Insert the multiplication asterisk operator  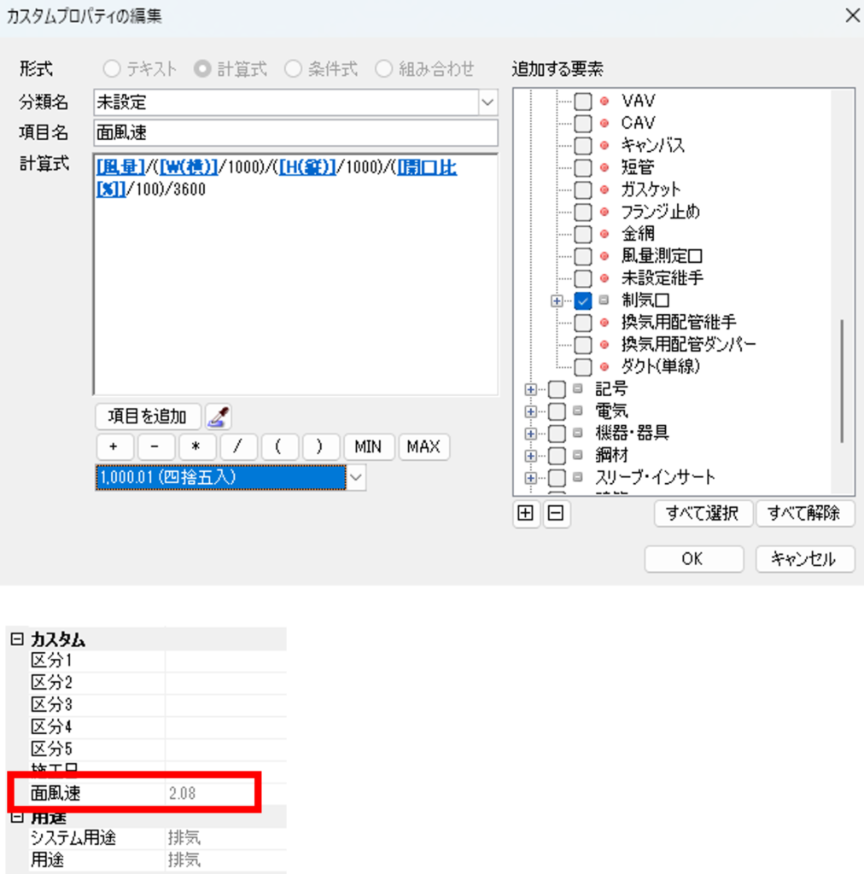click(197, 447)
